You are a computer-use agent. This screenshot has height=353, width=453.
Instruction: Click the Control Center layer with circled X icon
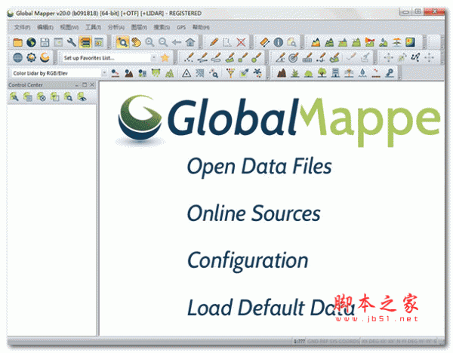[42, 97]
